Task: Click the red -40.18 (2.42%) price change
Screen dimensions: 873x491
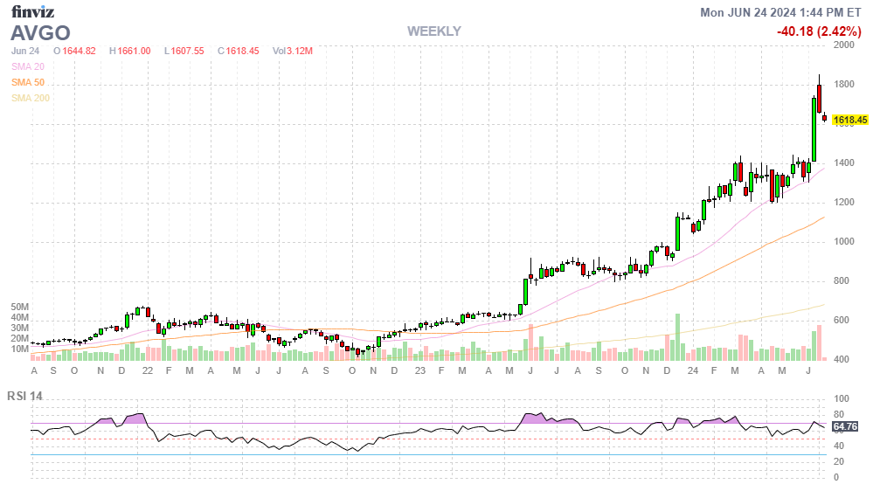Action: 819,31
